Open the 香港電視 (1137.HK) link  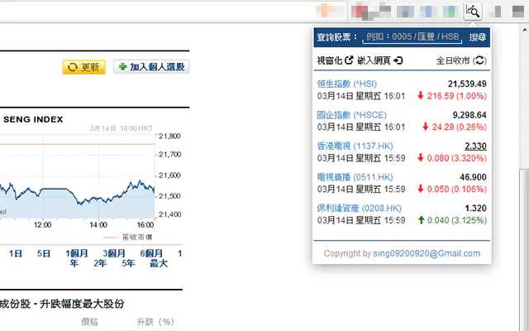pyautogui.click(x=355, y=146)
